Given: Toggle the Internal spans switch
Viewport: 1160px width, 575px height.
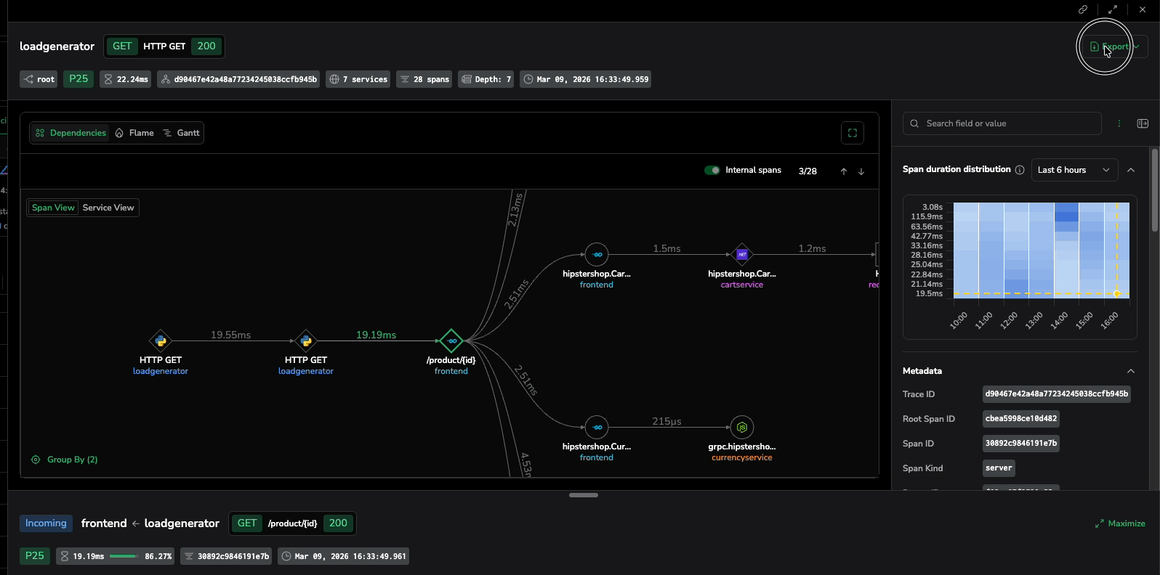Looking at the screenshot, I should (712, 170).
